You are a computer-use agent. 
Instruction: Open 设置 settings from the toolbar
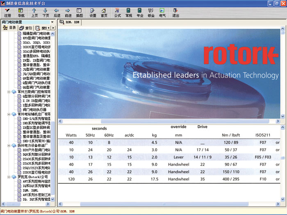click(93, 12)
